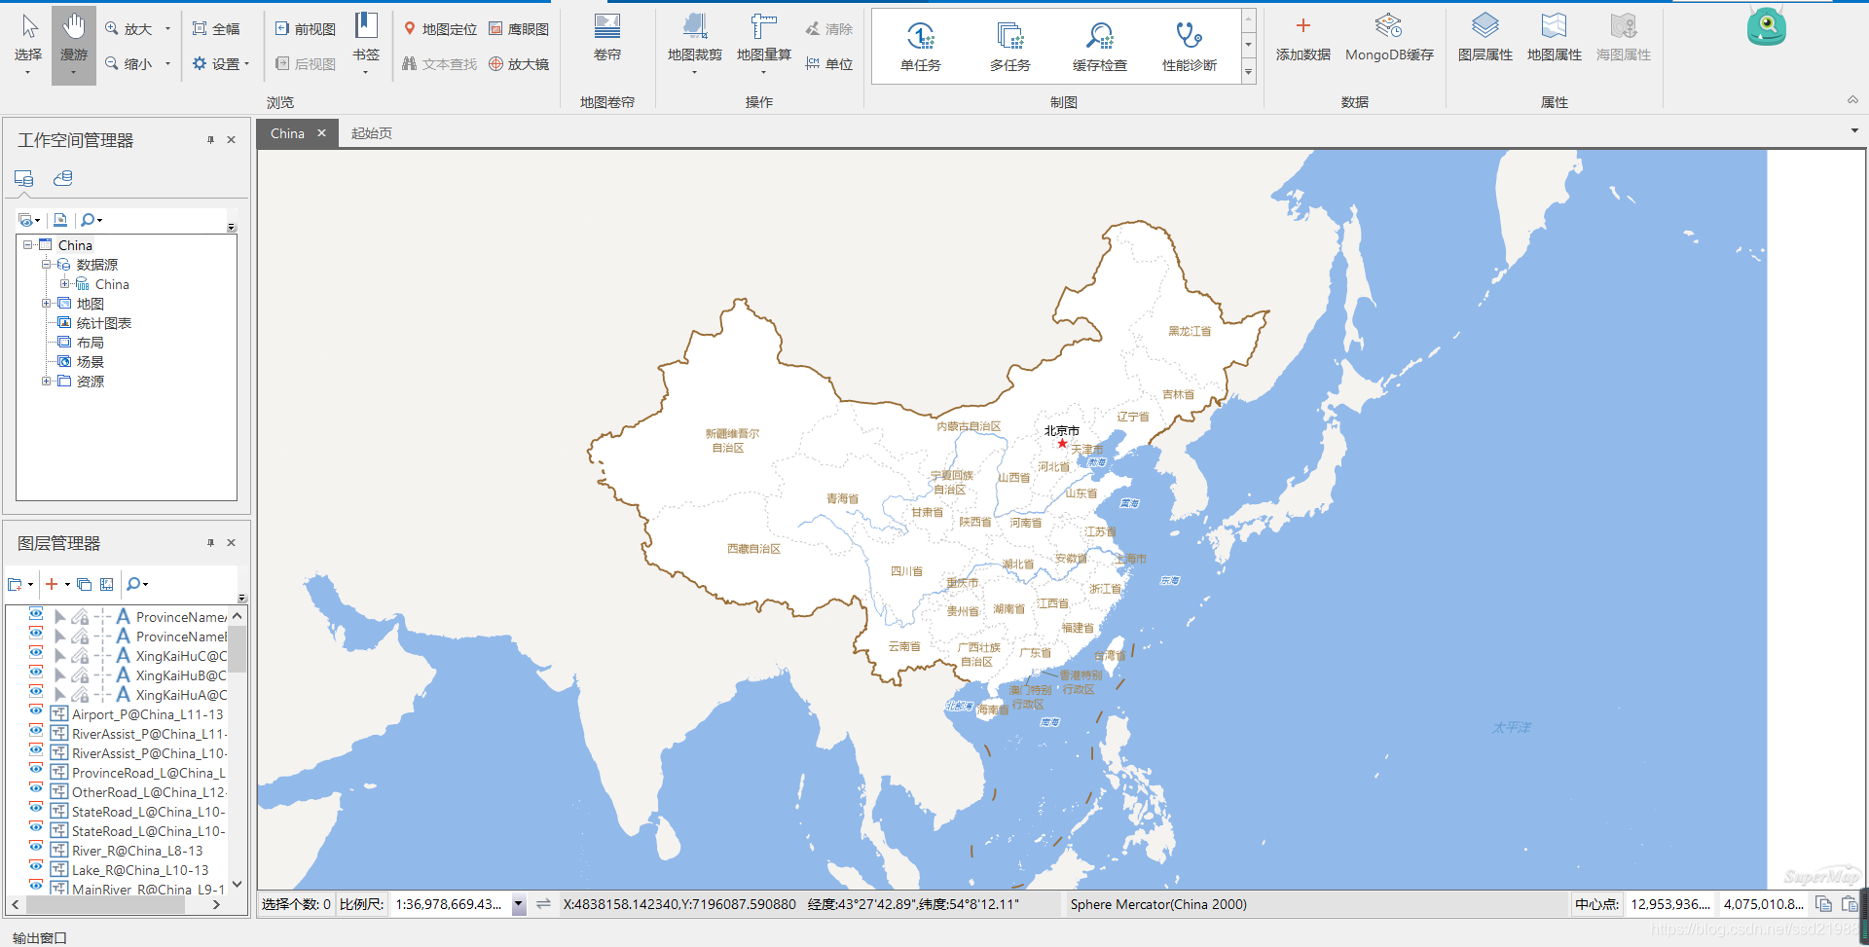Switch to online cloud datasource icon in 工作空间管理器
This screenshot has width=1869, height=947.
tap(63, 178)
